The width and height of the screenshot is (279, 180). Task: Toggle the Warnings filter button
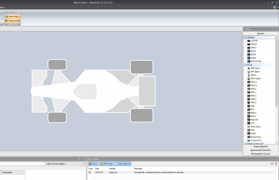(x=107, y=164)
